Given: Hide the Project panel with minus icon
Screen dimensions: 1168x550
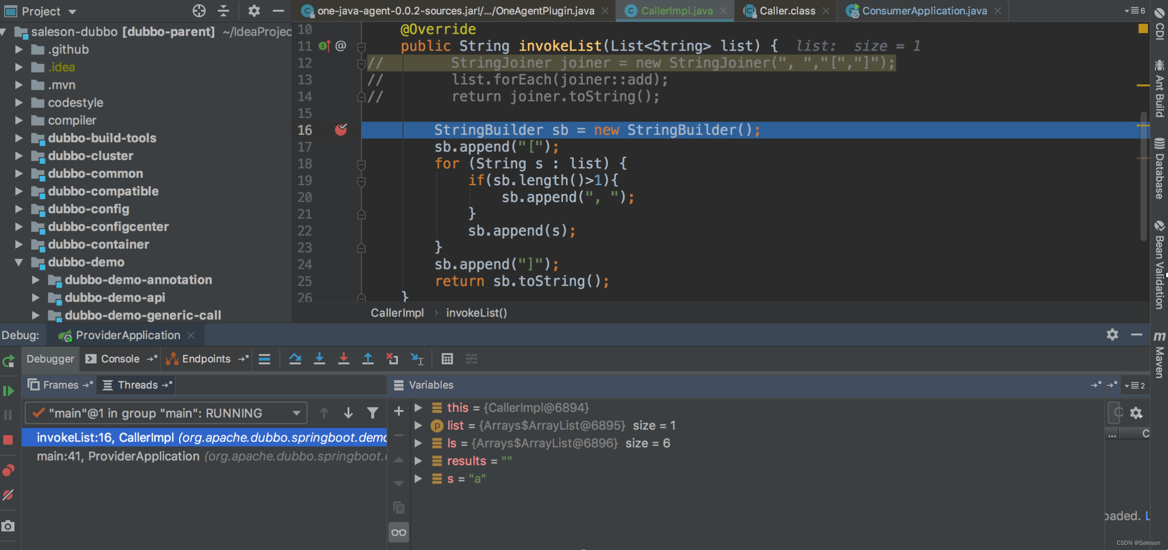Looking at the screenshot, I should click(x=278, y=11).
